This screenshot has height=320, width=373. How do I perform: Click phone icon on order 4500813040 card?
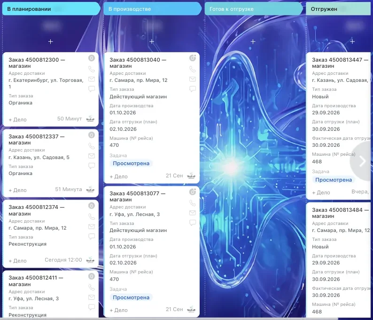pyautogui.click(x=193, y=69)
